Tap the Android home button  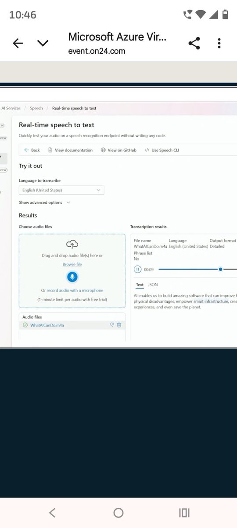(x=118, y=513)
